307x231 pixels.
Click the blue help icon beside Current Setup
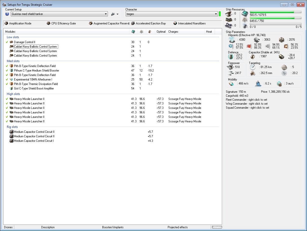click(7, 14)
